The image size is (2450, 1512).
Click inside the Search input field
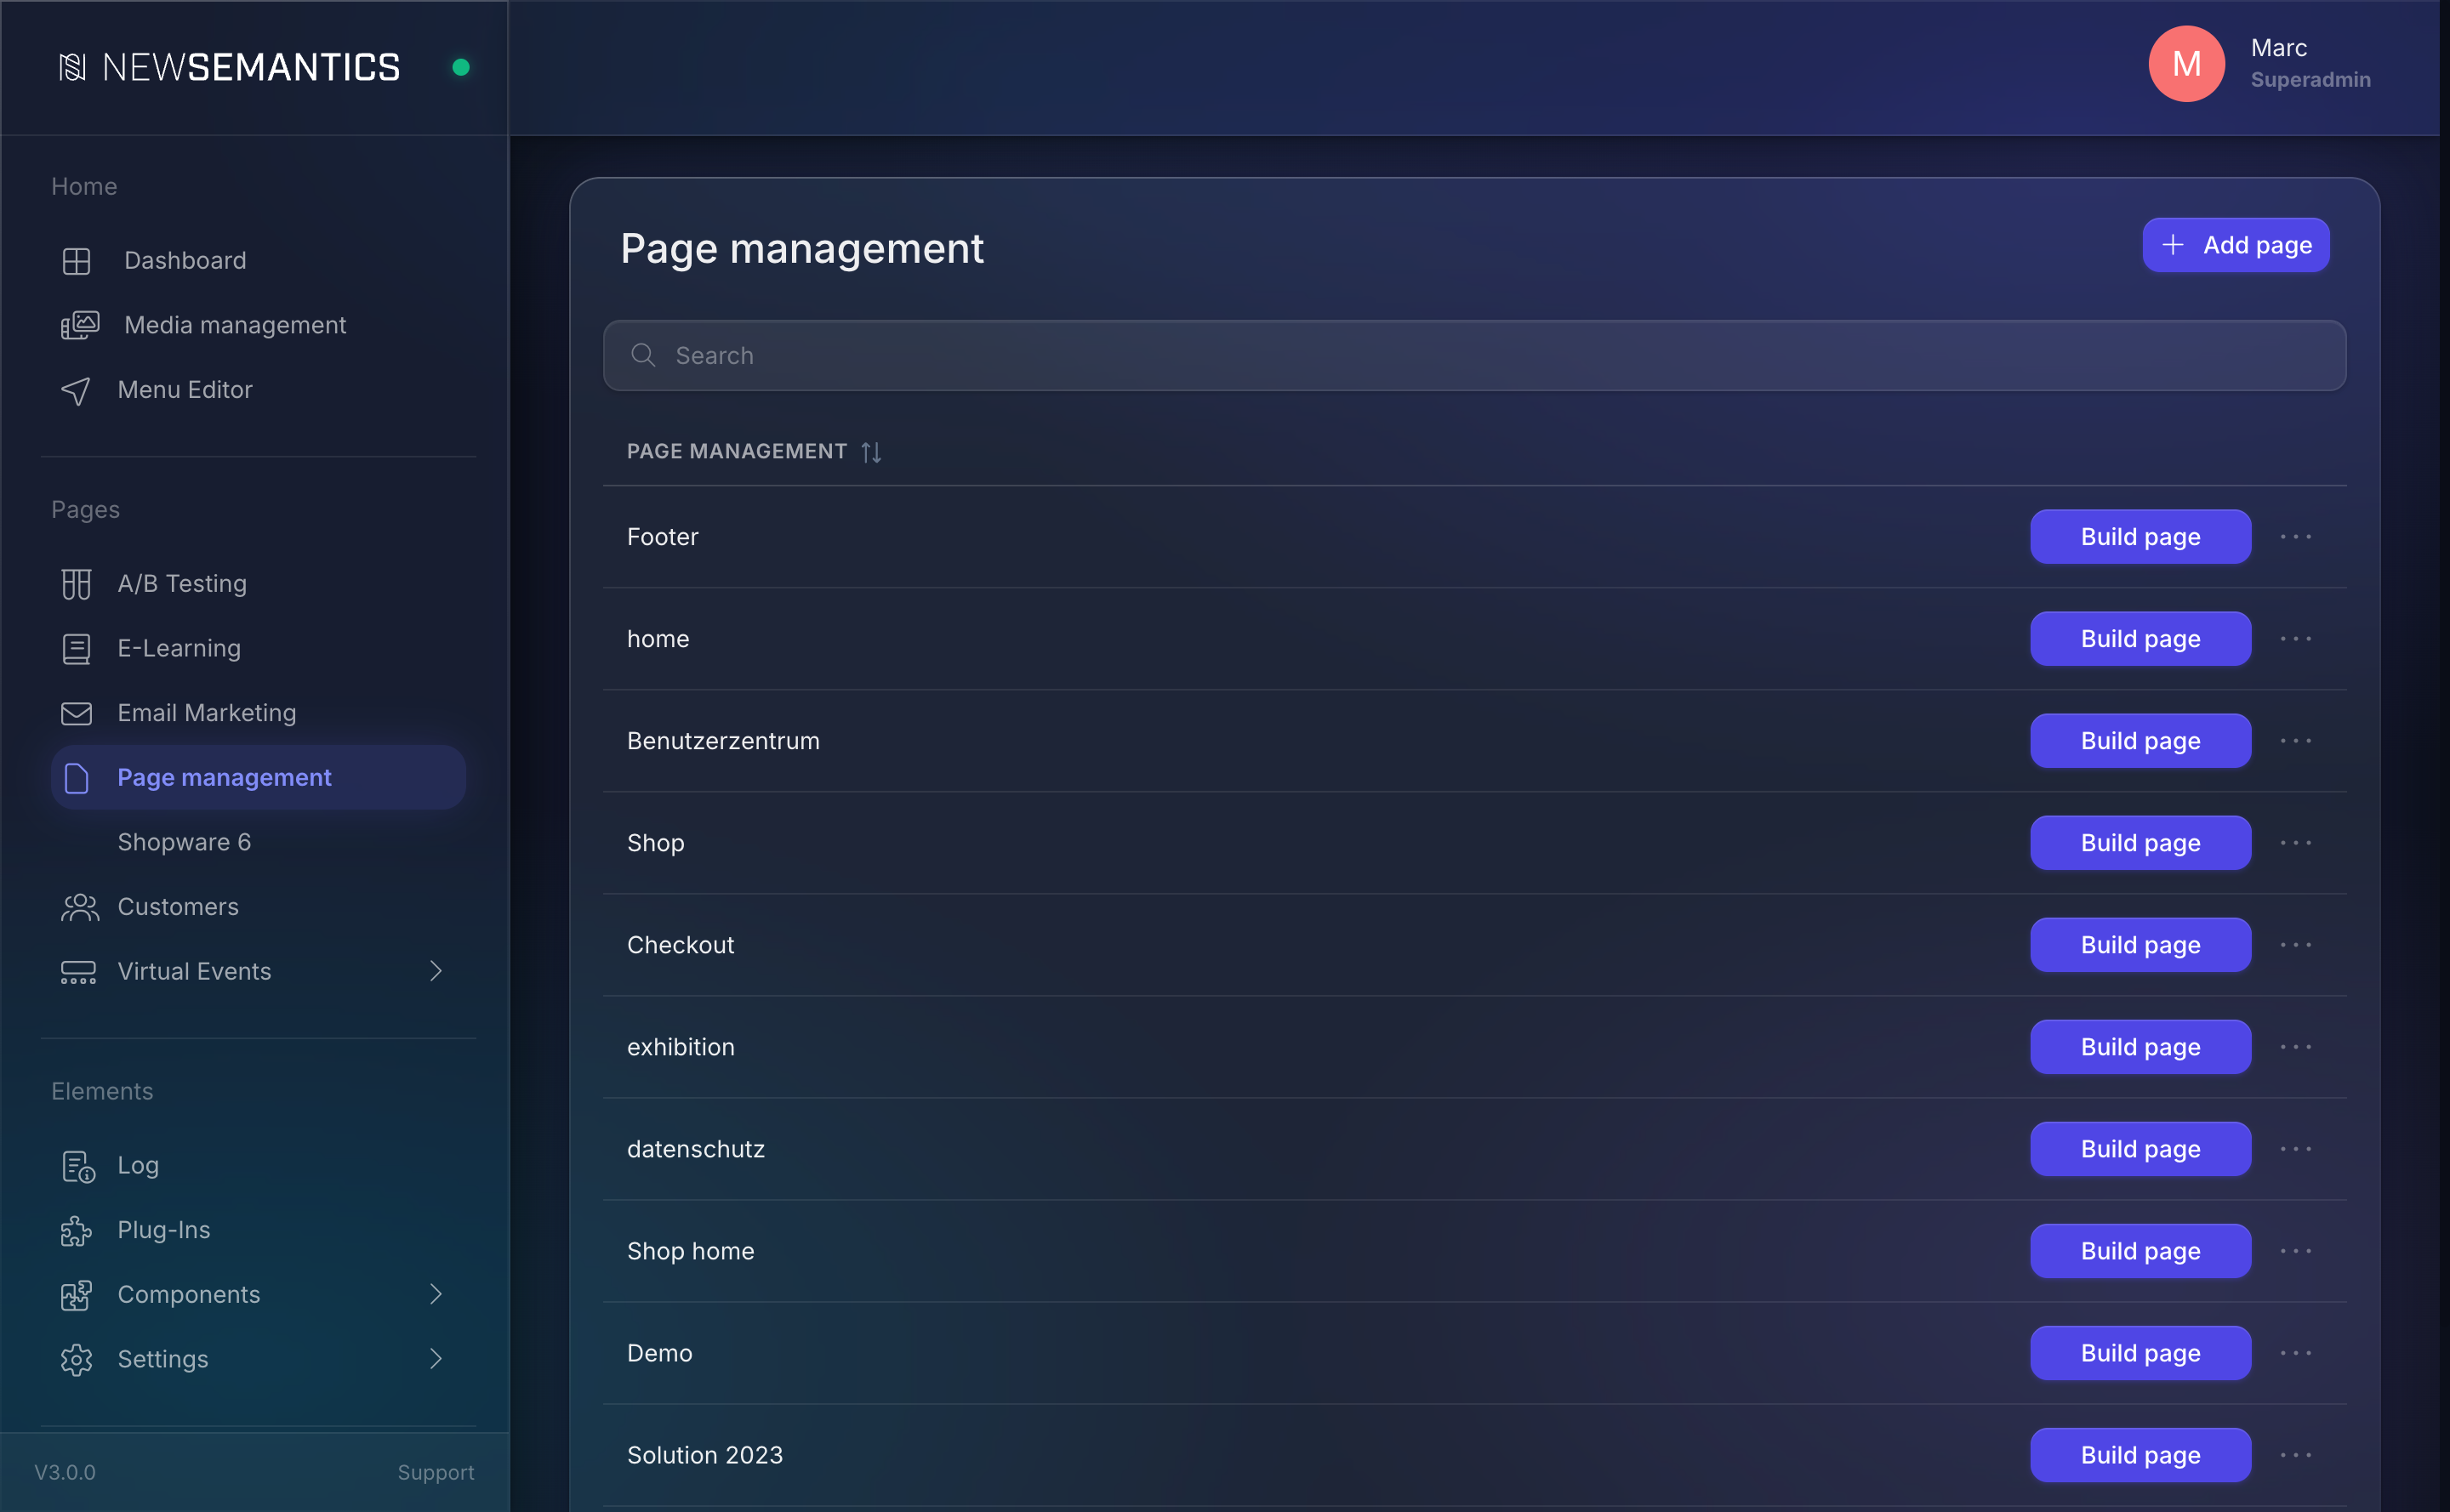(x=1474, y=355)
